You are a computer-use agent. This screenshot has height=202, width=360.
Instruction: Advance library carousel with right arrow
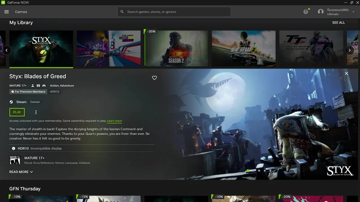(350, 50)
